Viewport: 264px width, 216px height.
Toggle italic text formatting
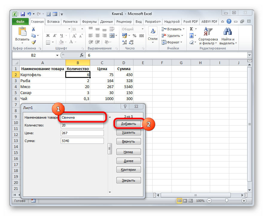53,36
